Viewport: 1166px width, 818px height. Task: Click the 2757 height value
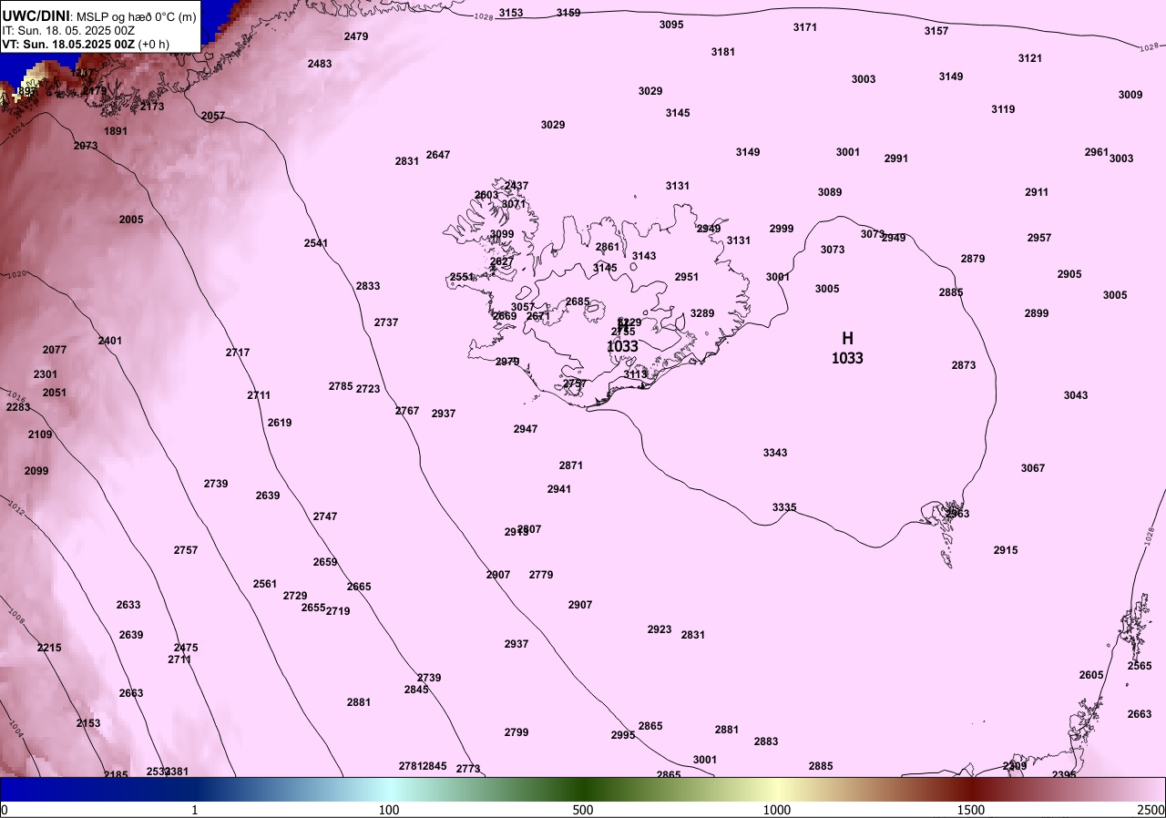click(186, 550)
